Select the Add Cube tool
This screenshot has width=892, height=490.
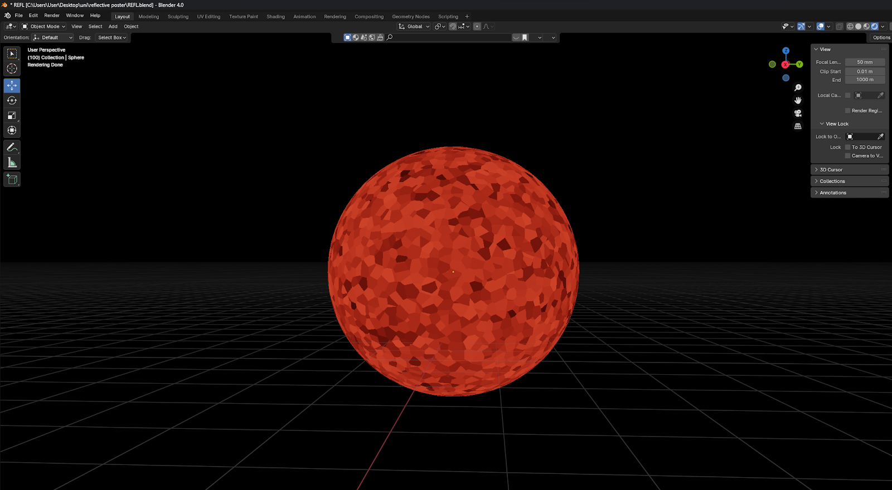click(12, 179)
